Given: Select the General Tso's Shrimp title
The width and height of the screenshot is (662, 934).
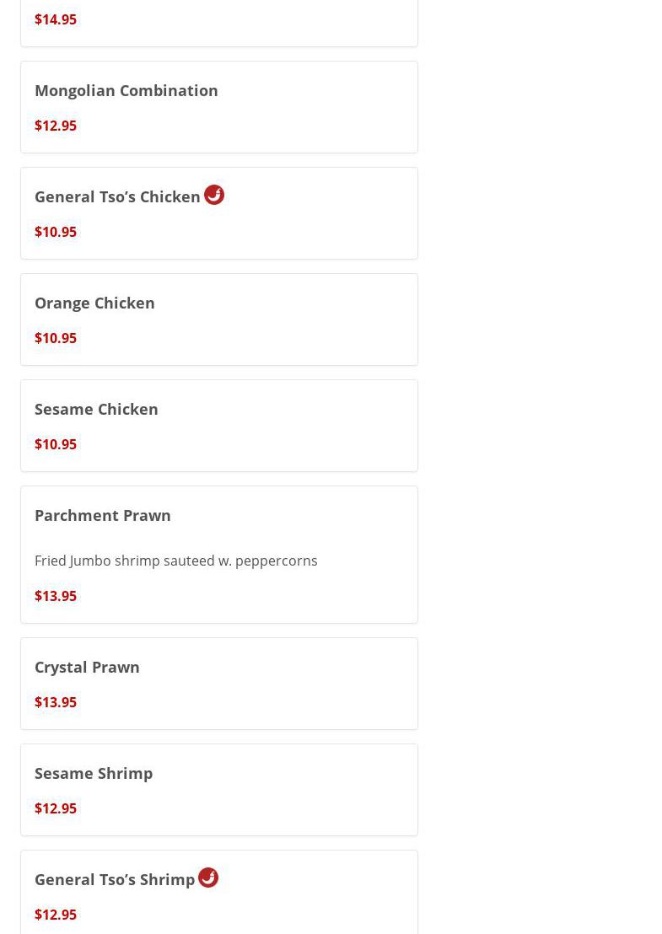Looking at the screenshot, I should pyautogui.click(x=115, y=879).
